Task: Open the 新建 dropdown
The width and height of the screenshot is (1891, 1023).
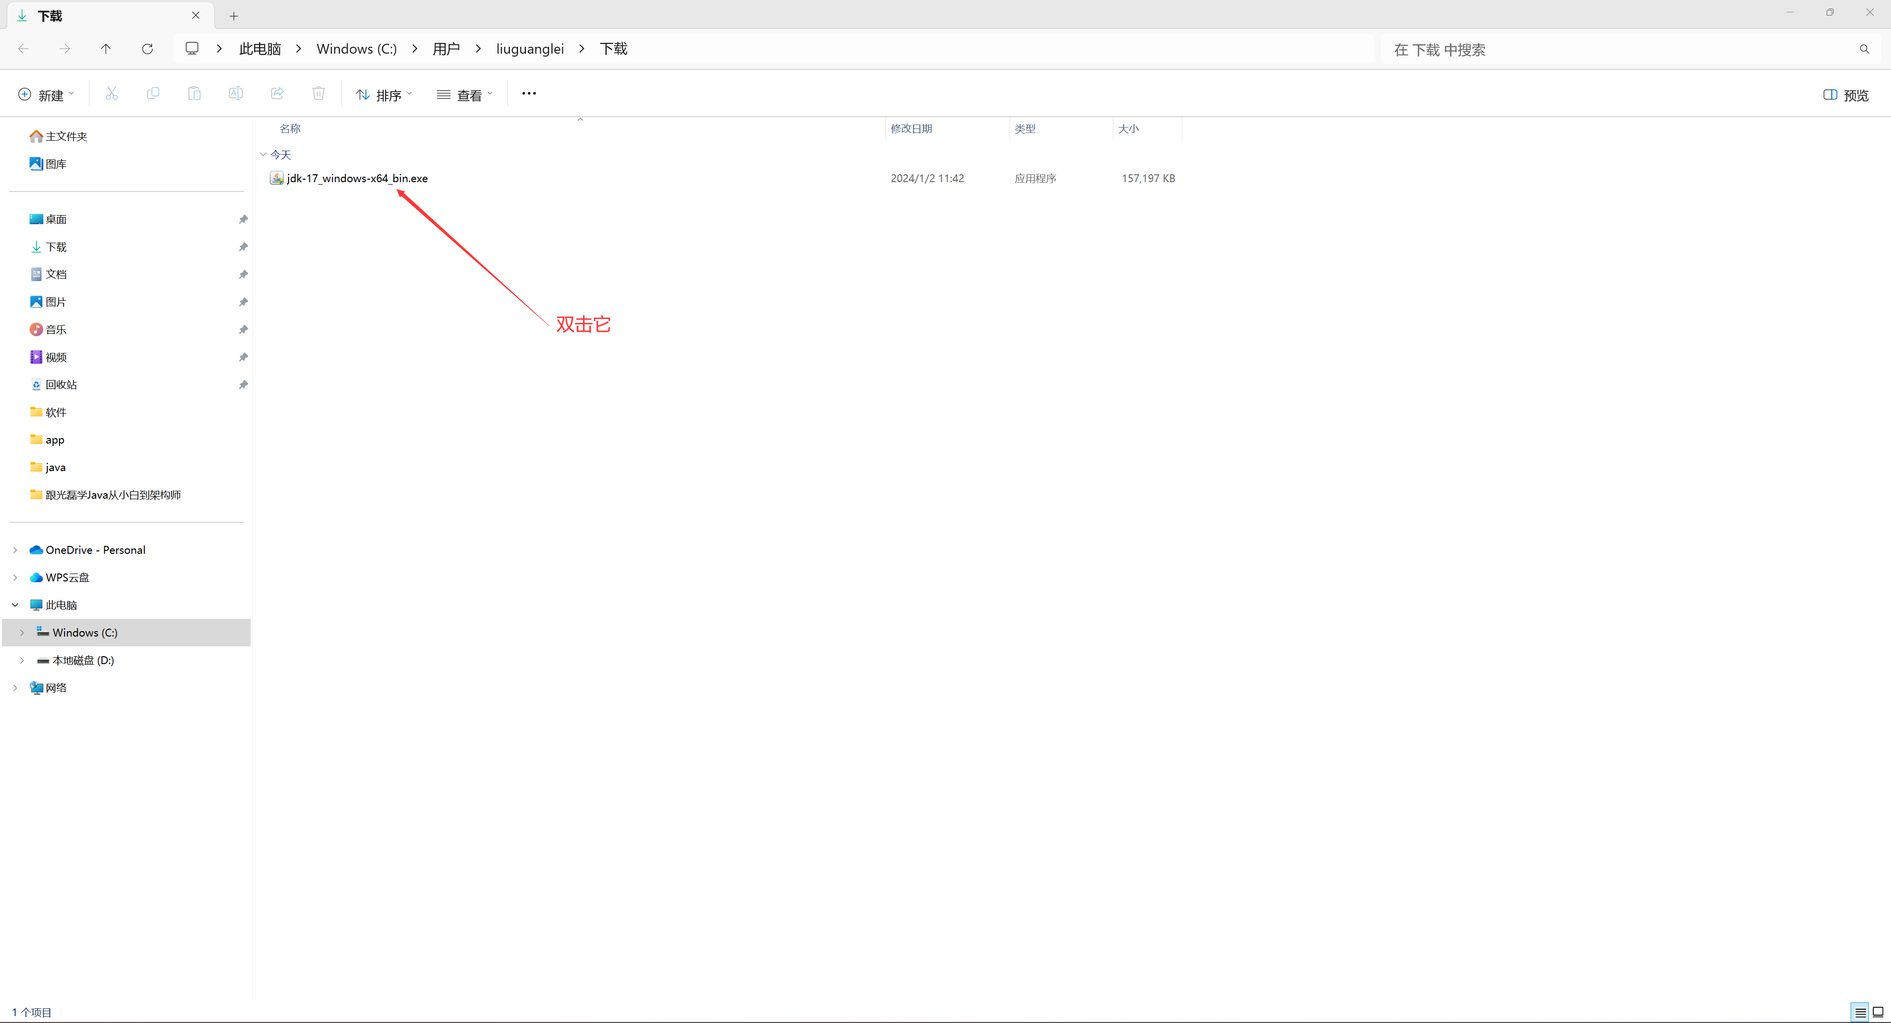Action: point(46,95)
